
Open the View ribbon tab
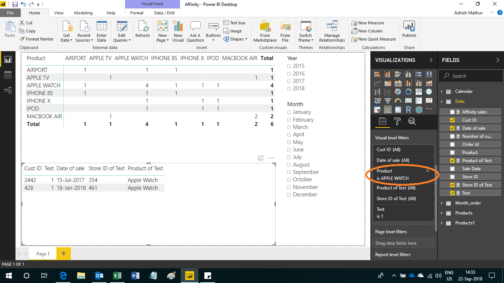point(59,13)
